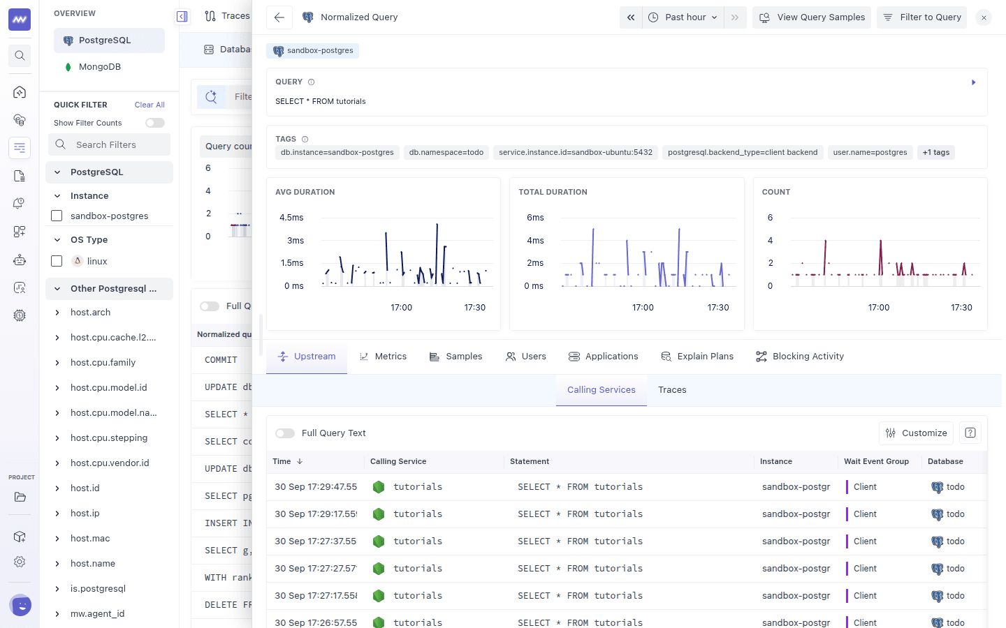Open the installation package icon in sidebar

[20, 537]
